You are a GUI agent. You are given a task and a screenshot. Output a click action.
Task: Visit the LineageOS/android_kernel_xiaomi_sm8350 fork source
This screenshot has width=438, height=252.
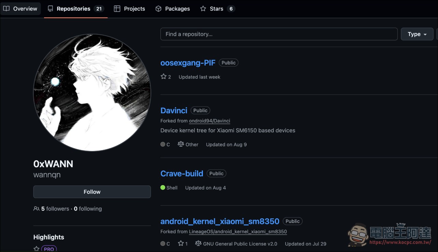tap(238, 232)
